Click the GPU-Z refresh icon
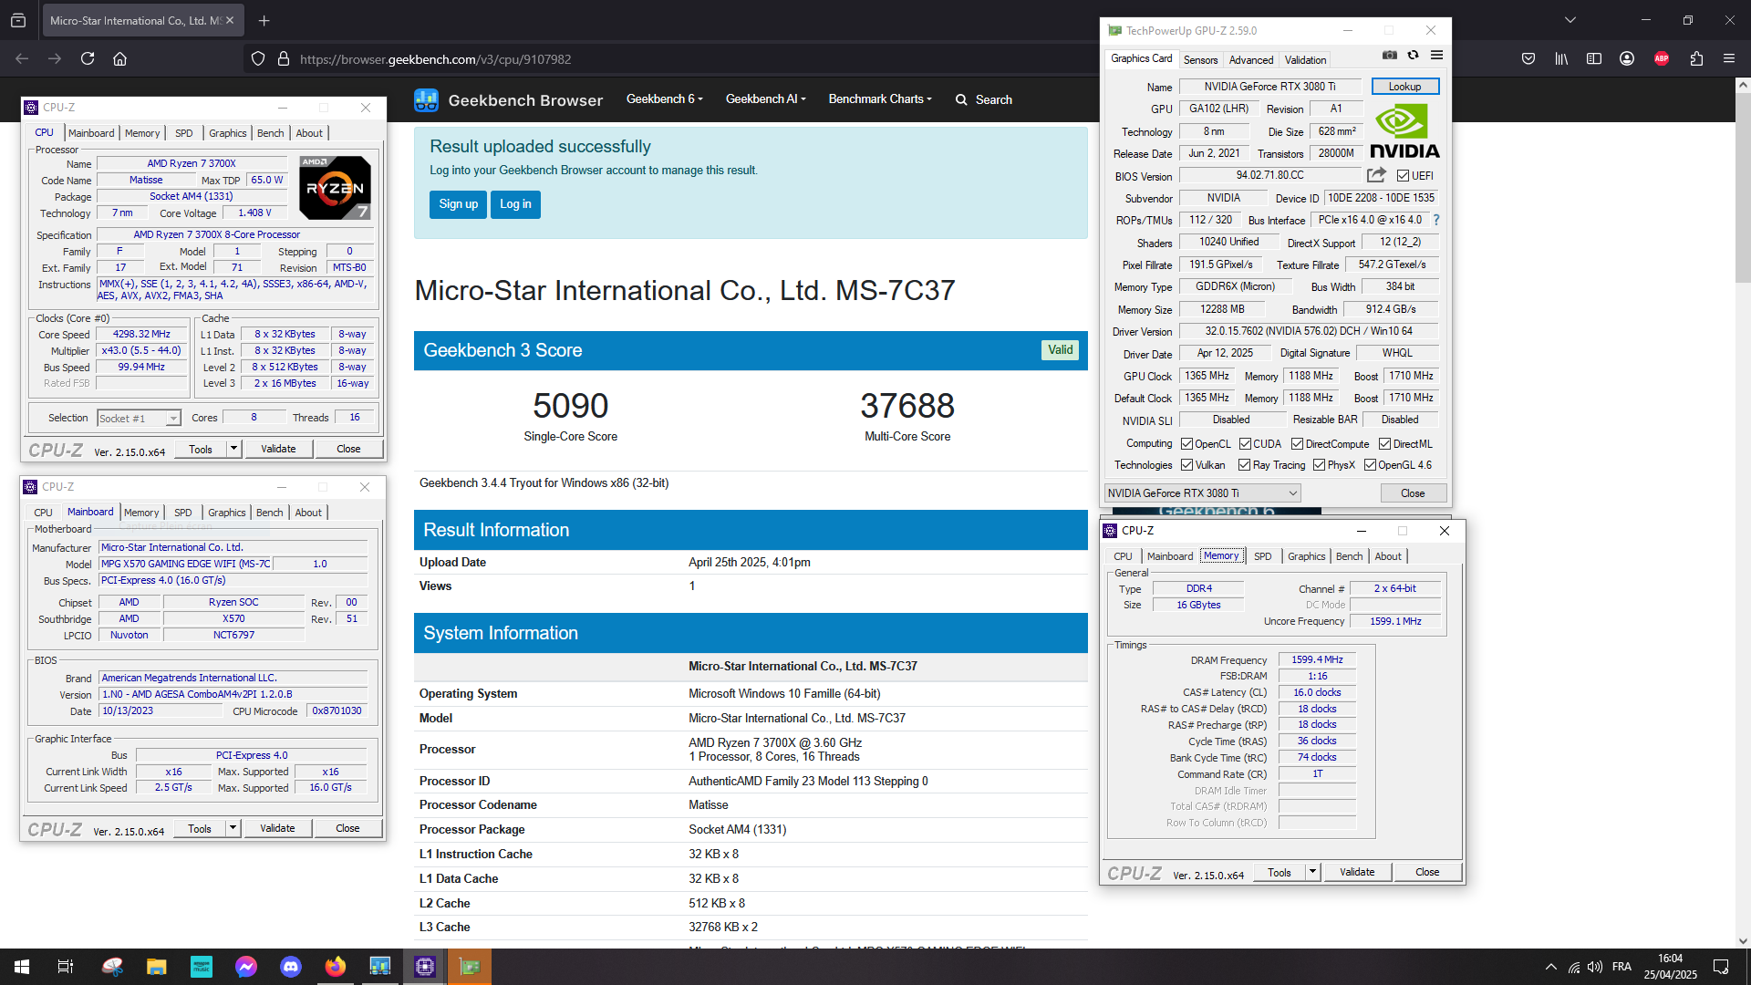Viewport: 1751px width, 985px height. [1413, 56]
